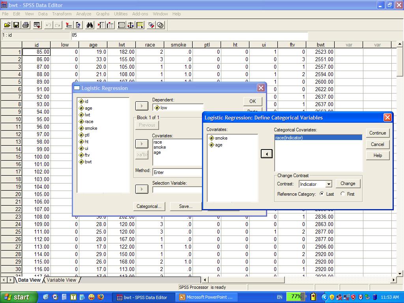Click the Insert Variable toolbar icon
The image size is (404, 303).
coord(110,25)
